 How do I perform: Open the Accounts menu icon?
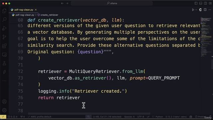(4, 101)
